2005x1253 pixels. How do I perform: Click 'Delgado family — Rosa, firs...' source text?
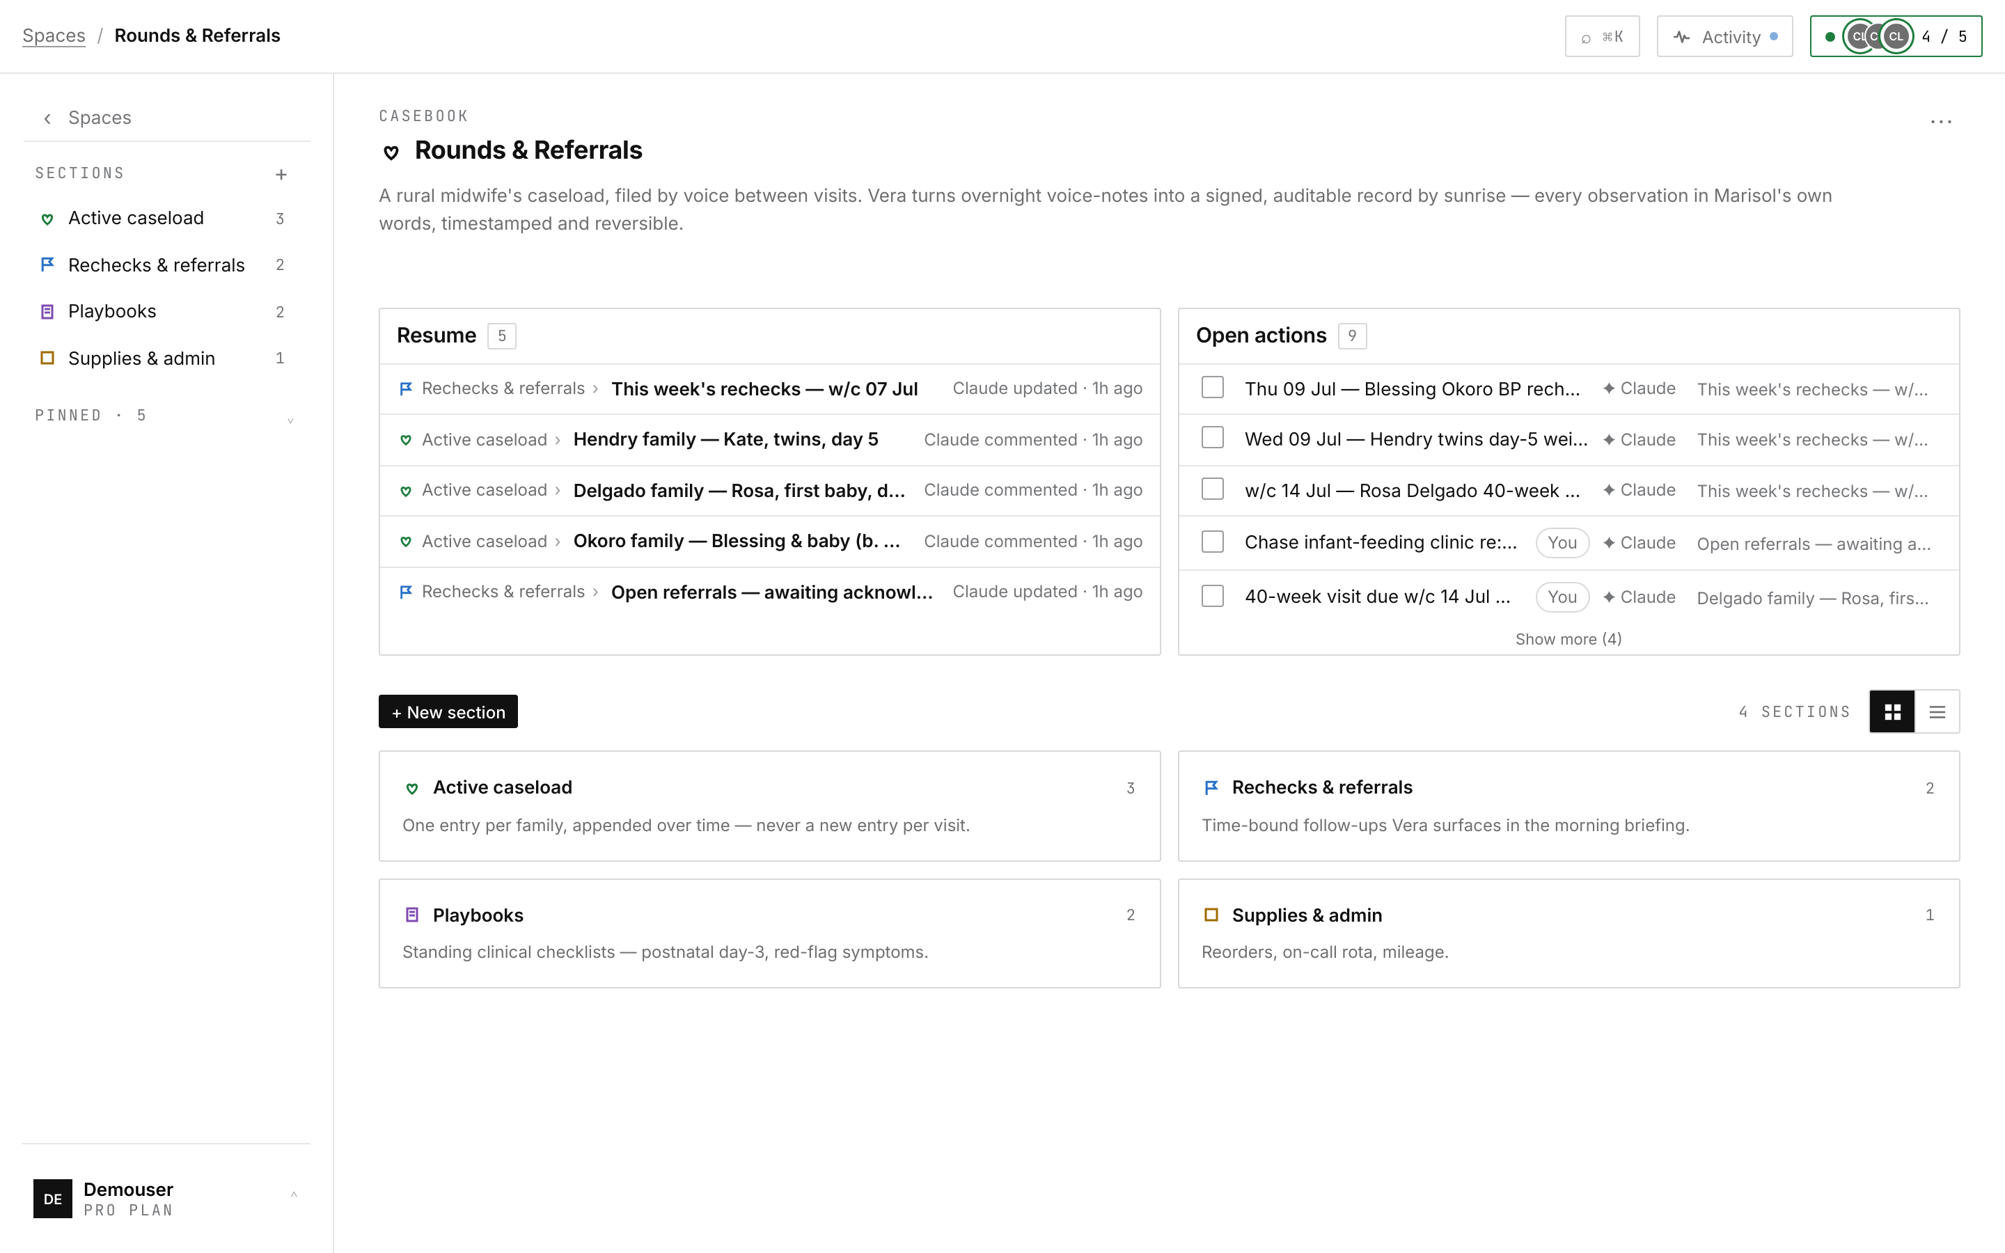point(1812,597)
